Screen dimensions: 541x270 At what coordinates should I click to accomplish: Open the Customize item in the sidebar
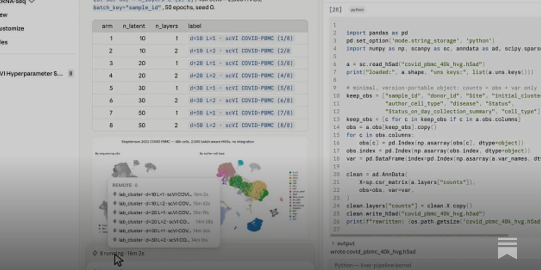(x=12, y=29)
